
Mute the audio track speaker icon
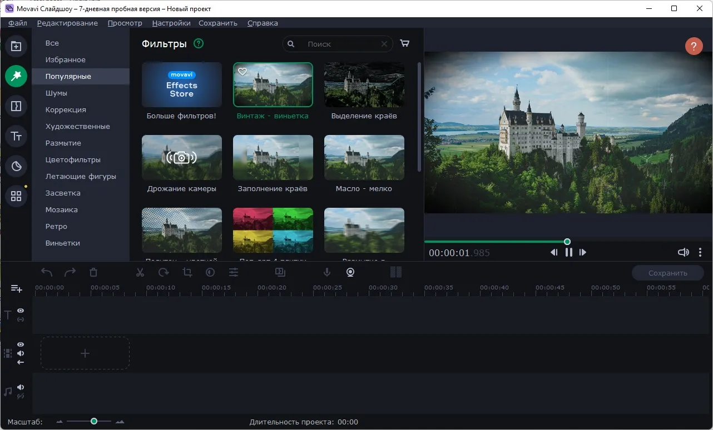click(21, 387)
